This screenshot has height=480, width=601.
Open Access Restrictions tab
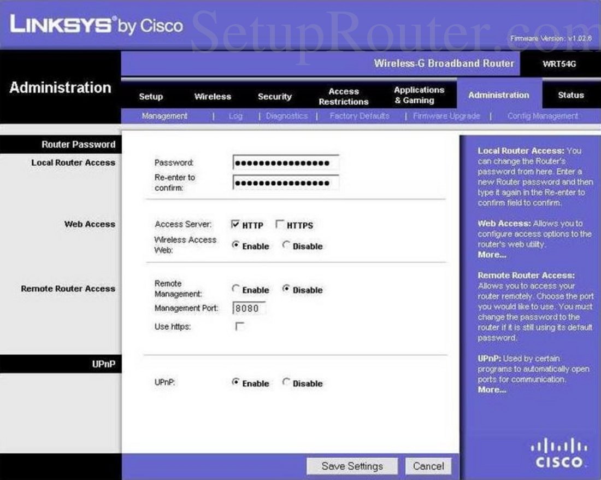click(344, 96)
